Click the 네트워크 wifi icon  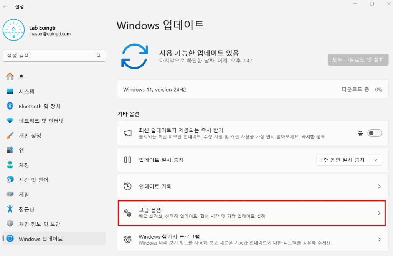(x=10, y=121)
